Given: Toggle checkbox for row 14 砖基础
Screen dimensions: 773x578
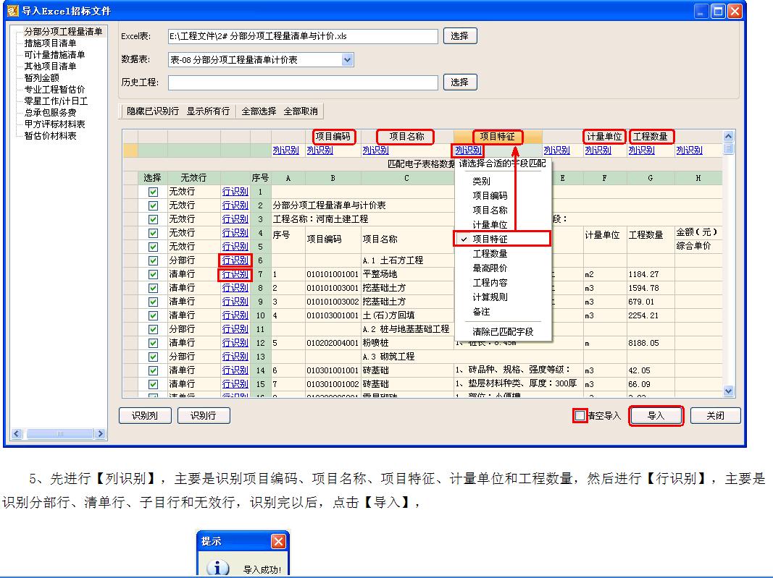Looking at the screenshot, I should (x=154, y=370).
